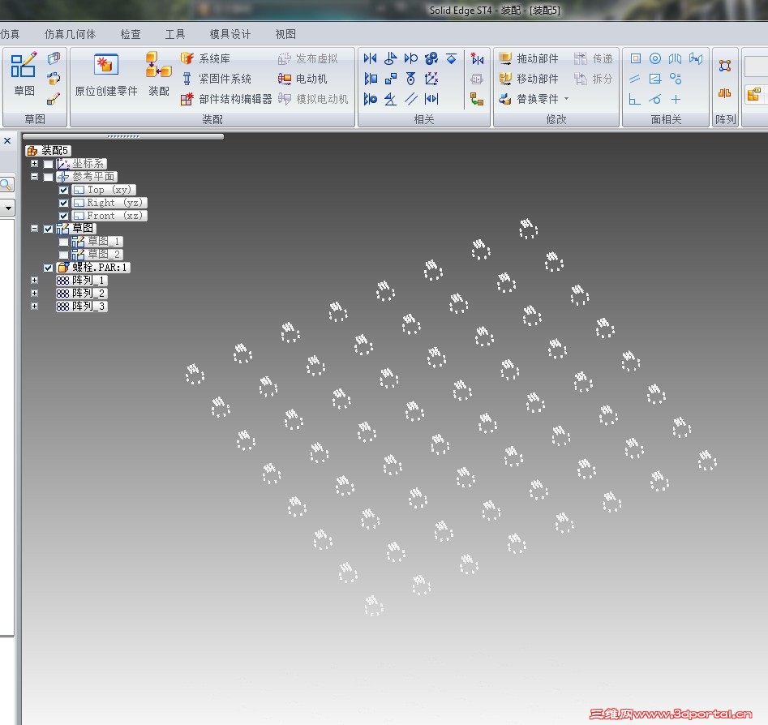Open the 检查 ribbon tab

tap(131, 34)
